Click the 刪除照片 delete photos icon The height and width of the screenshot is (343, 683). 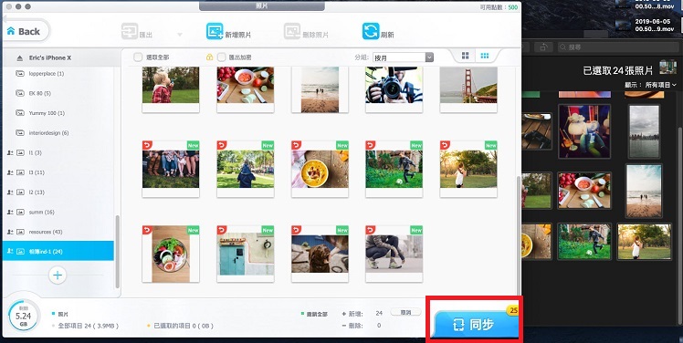pos(292,31)
